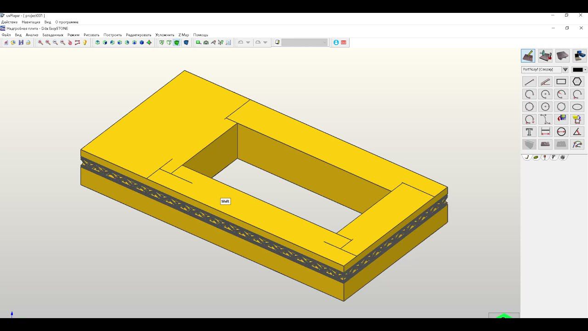Open the Режим menu
The height and width of the screenshot is (331, 588).
(73, 35)
